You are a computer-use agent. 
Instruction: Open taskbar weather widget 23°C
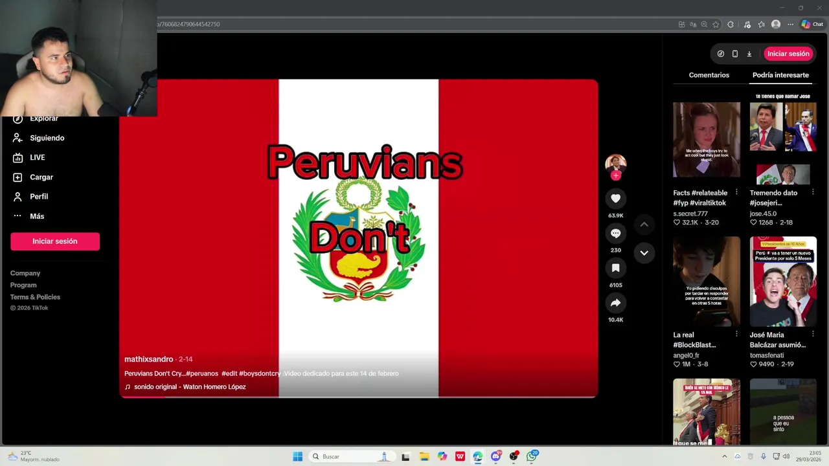click(34, 456)
